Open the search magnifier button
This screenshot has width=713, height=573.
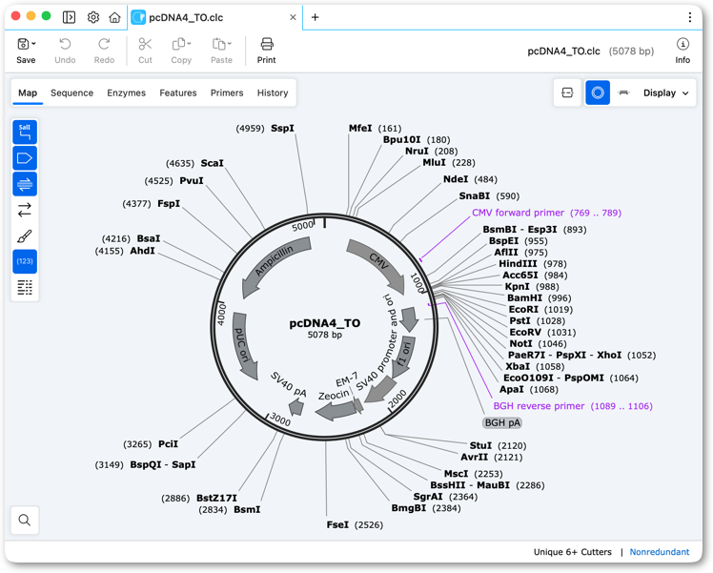[25, 520]
